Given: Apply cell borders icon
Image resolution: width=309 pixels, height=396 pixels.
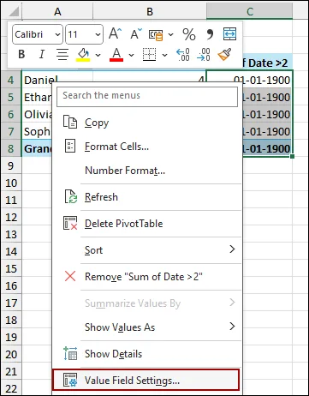Looking at the screenshot, I should [149, 54].
